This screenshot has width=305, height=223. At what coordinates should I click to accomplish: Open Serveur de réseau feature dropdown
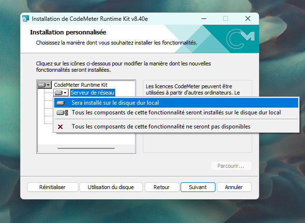click(61, 93)
